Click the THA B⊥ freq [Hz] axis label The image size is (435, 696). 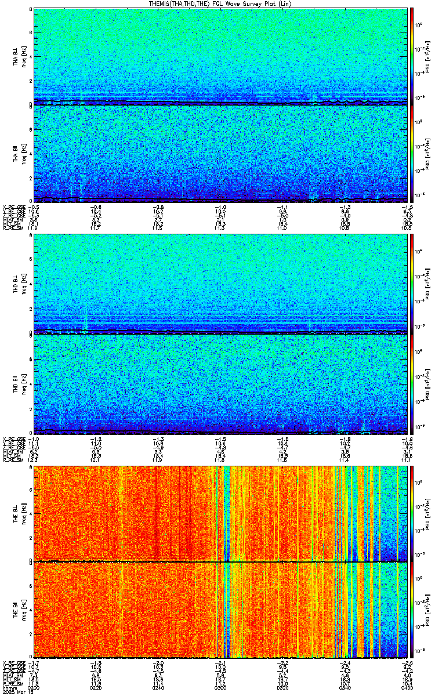point(23,56)
